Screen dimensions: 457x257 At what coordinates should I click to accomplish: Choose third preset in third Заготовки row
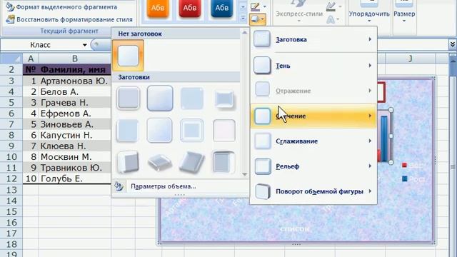192,162
